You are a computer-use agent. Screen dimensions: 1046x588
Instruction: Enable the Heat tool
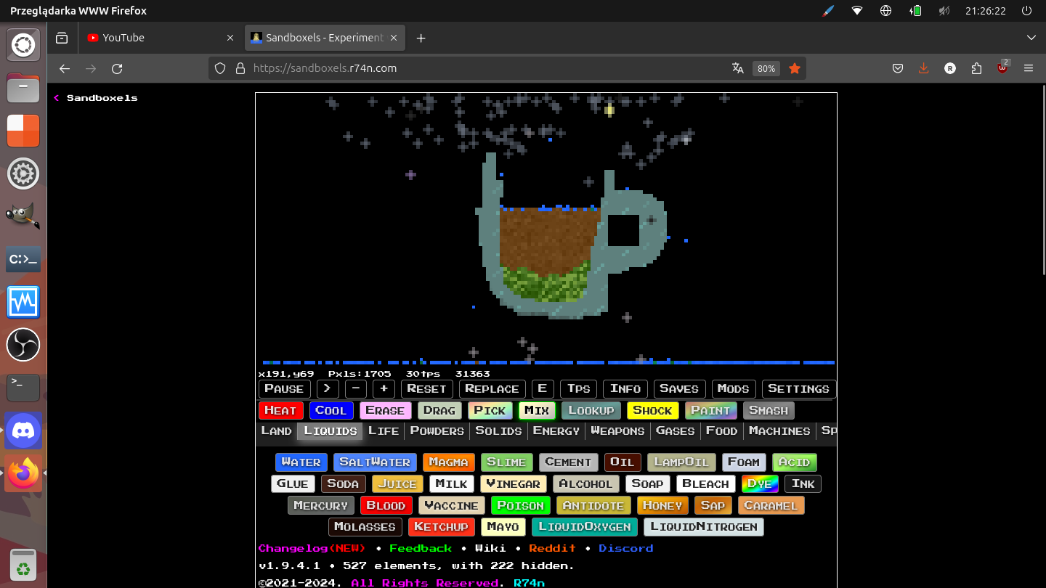click(x=280, y=410)
